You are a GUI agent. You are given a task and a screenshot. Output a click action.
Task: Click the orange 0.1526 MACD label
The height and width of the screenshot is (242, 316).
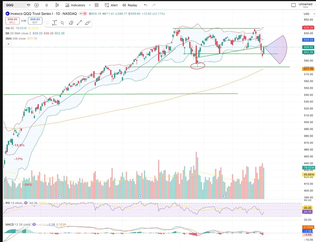[307, 227]
